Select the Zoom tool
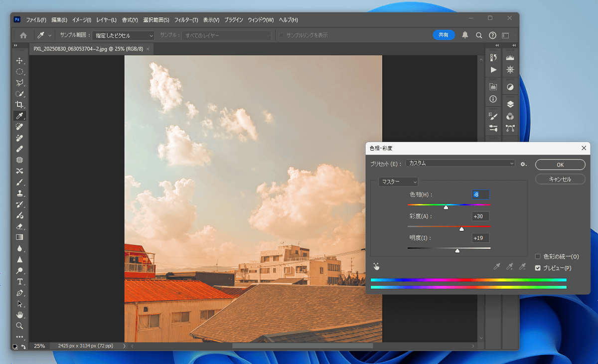598x364 pixels. pyautogui.click(x=20, y=326)
